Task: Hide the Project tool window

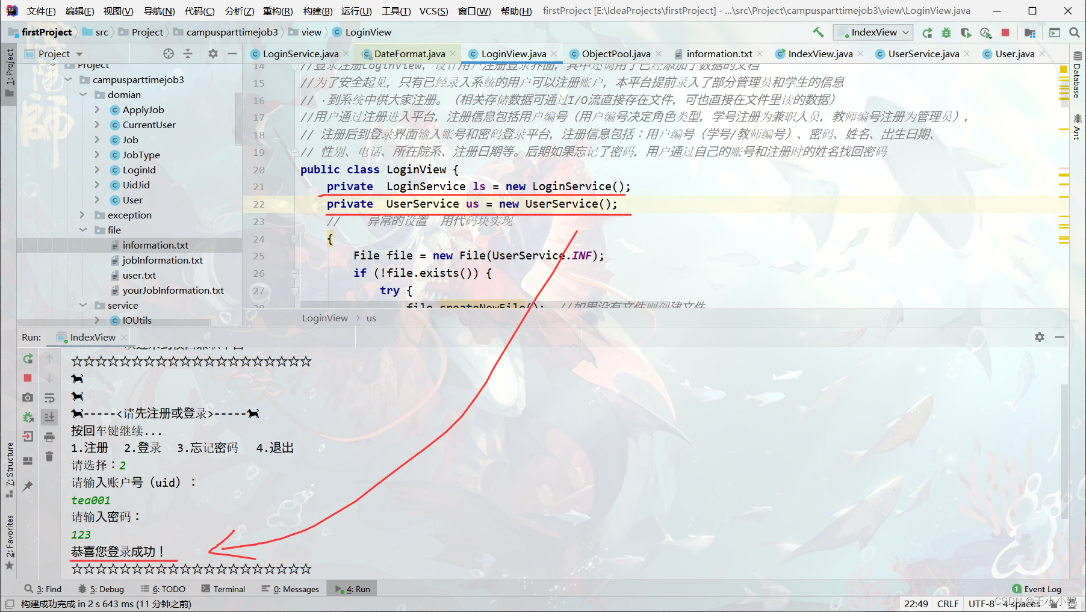Action: (x=232, y=54)
